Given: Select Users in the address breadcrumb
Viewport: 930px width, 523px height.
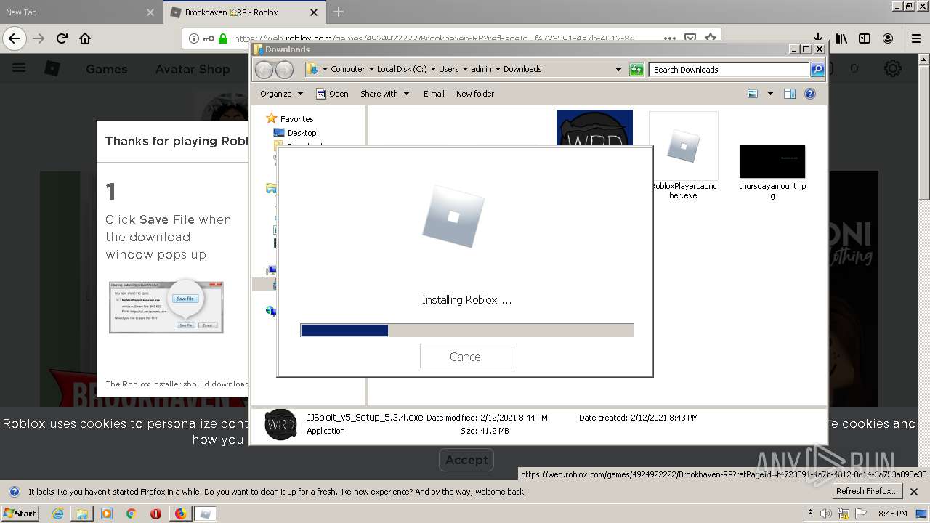Looking at the screenshot, I should (448, 69).
